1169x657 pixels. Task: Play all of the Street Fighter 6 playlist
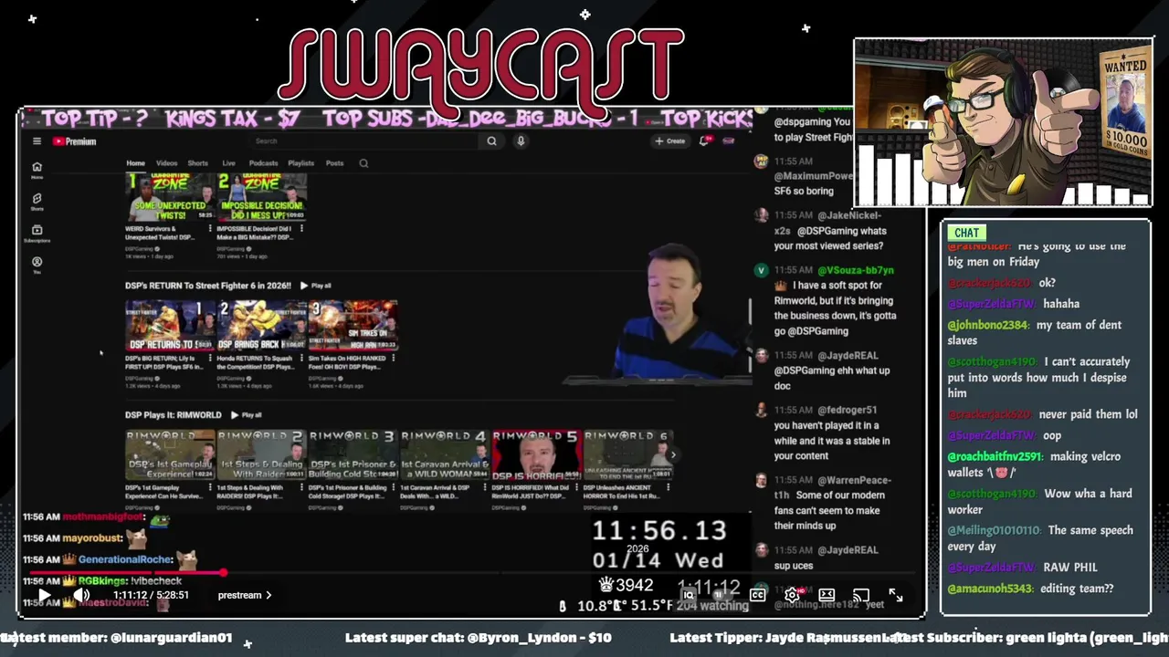(x=315, y=286)
